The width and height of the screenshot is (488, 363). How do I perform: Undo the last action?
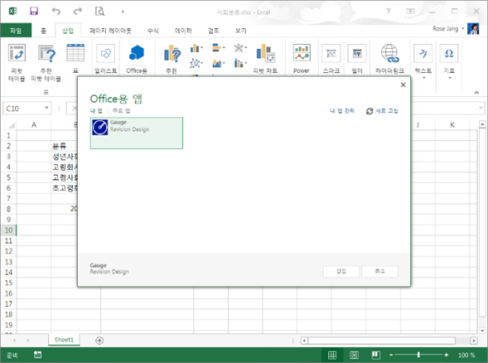[56, 12]
